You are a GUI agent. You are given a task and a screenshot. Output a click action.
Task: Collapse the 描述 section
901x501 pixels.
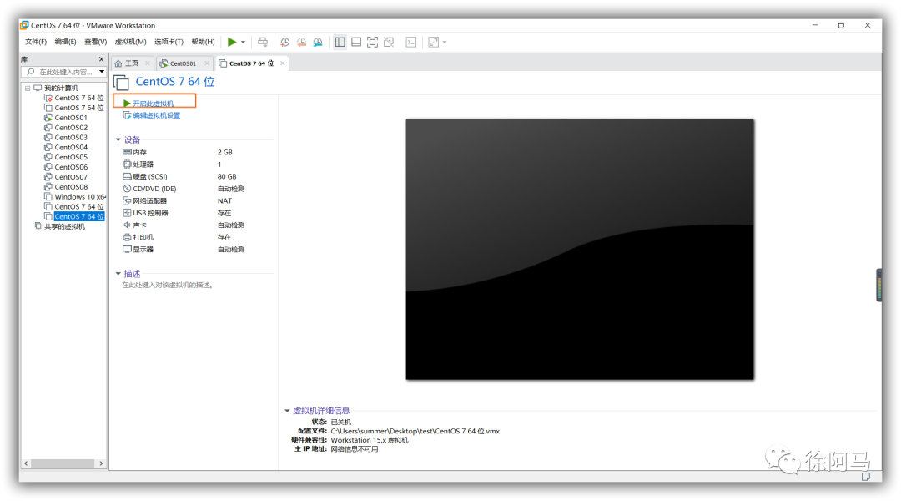coord(118,274)
